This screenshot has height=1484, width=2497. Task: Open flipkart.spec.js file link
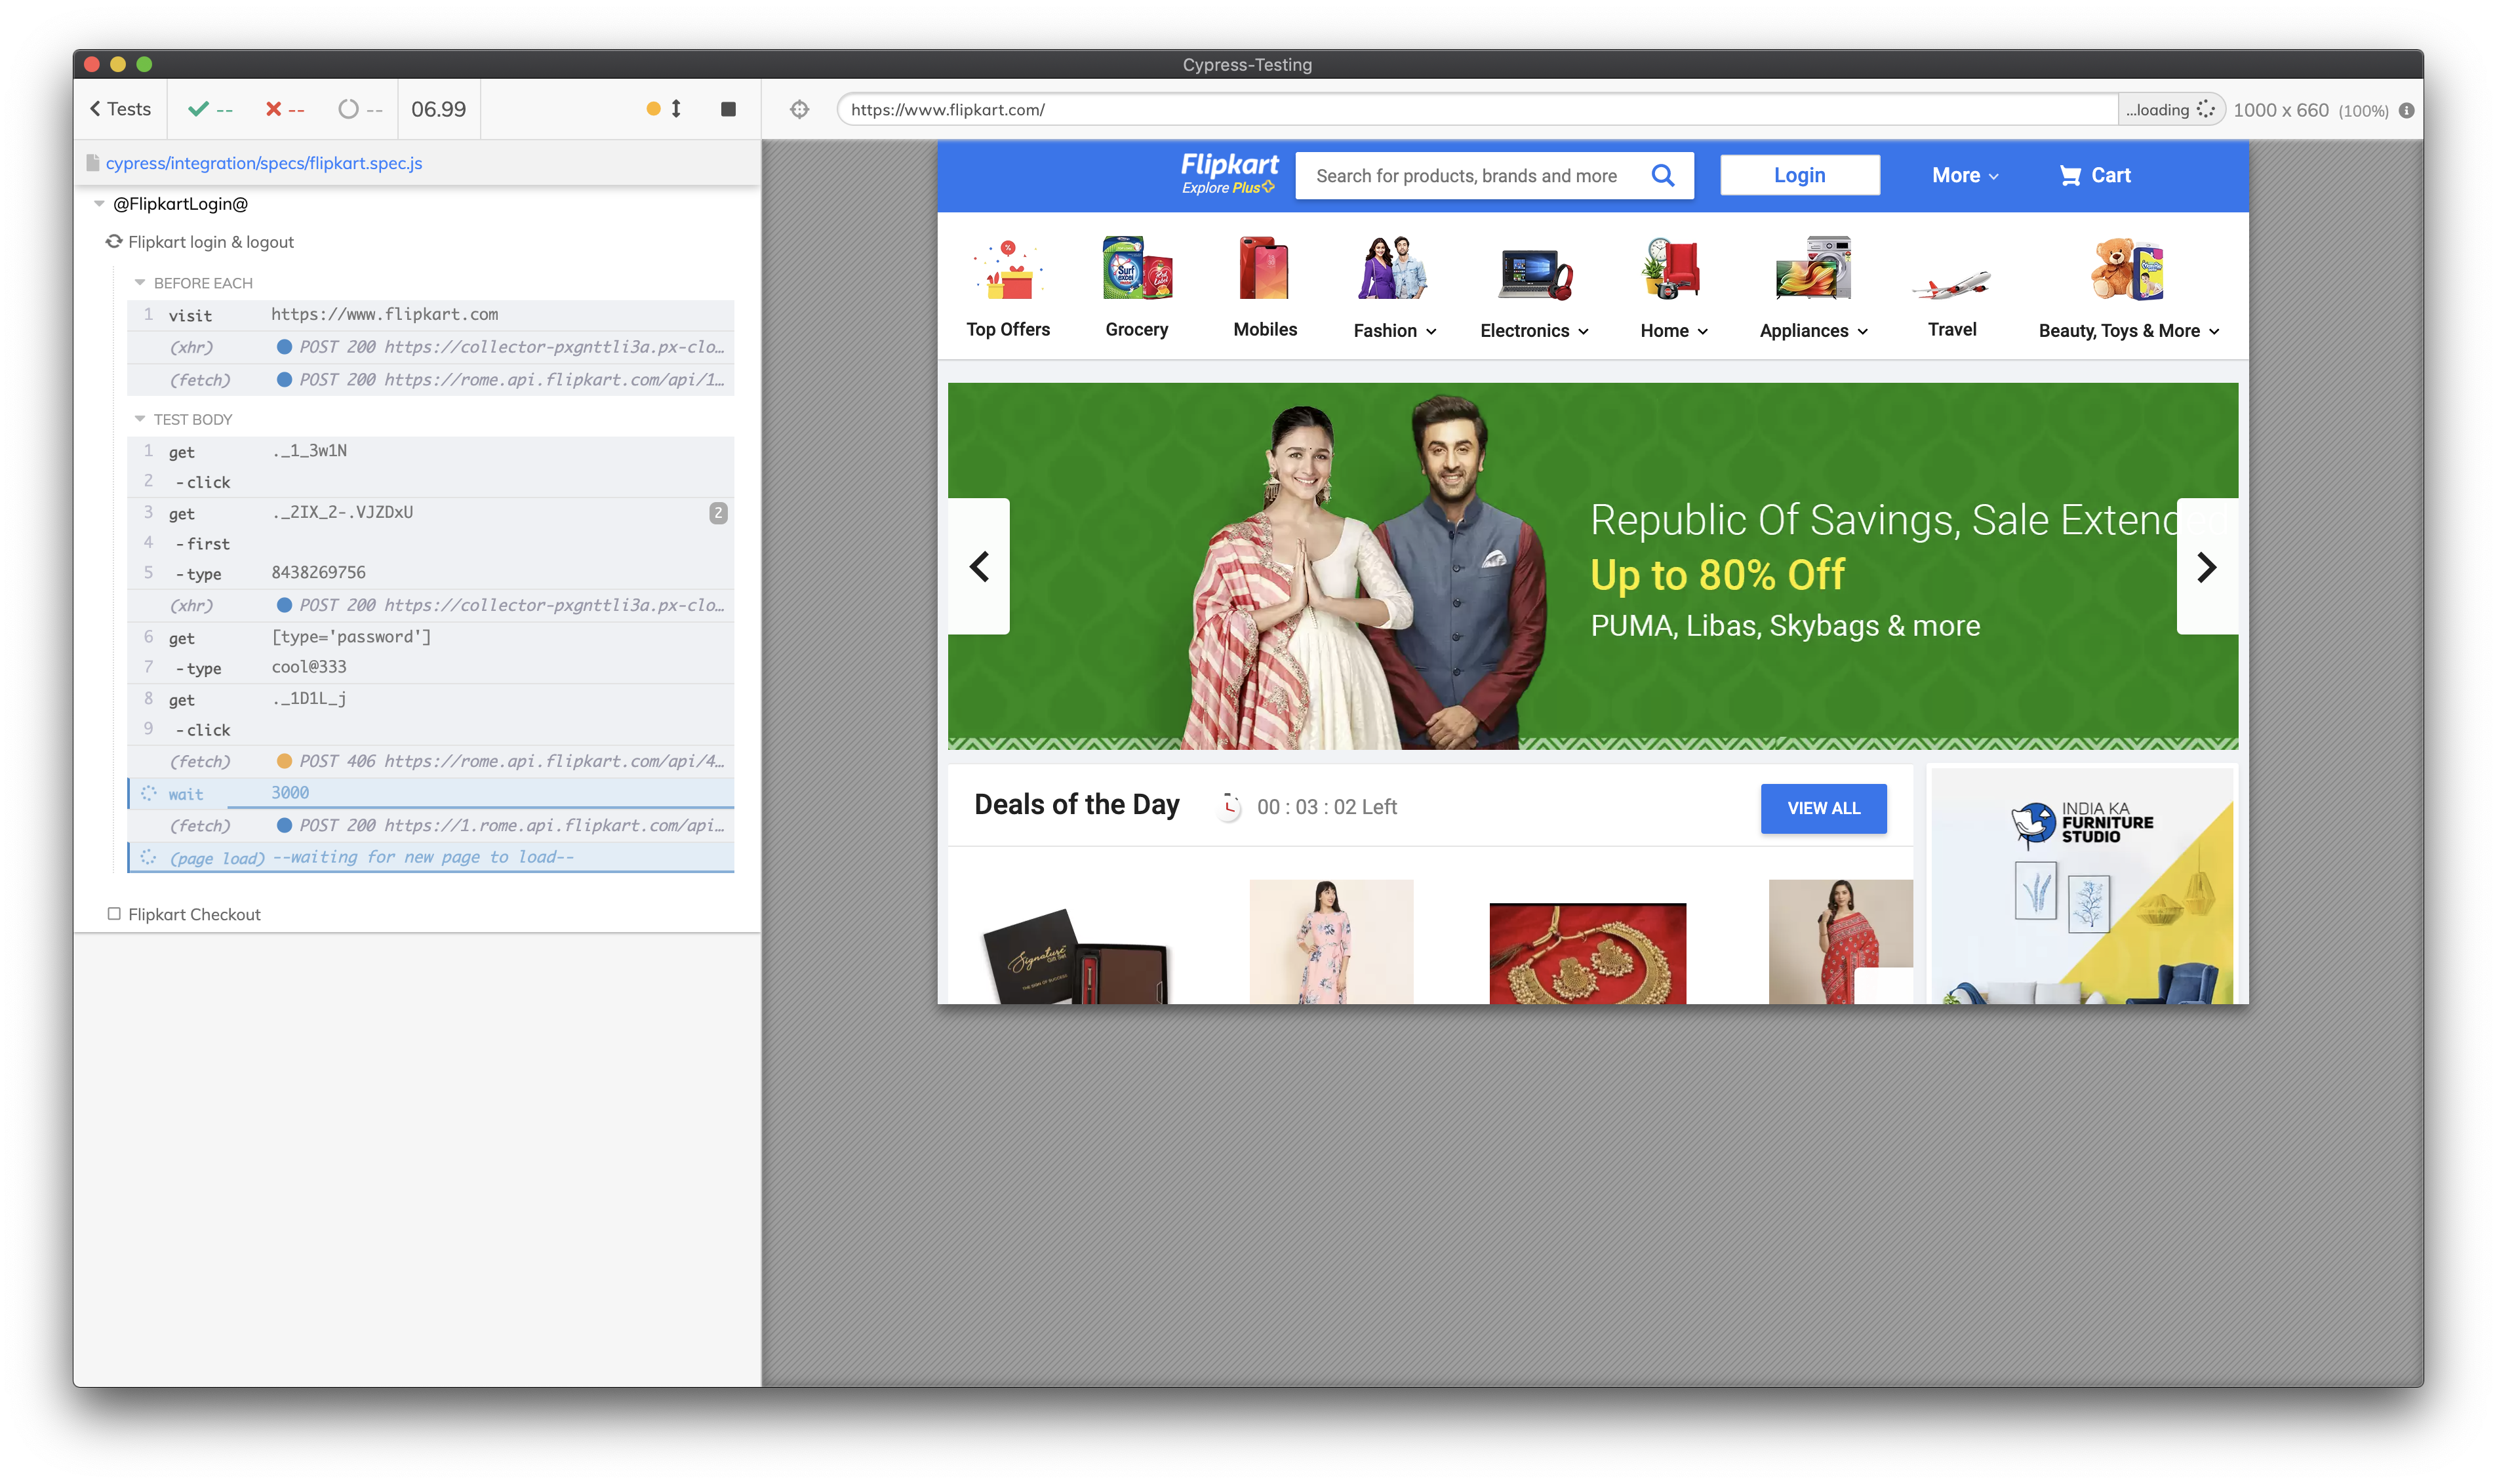coord(264,163)
